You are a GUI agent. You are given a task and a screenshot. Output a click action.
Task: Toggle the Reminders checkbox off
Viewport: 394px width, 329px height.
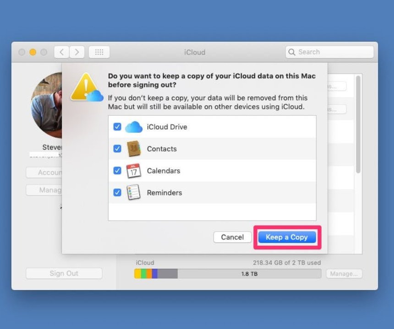point(118,192)
